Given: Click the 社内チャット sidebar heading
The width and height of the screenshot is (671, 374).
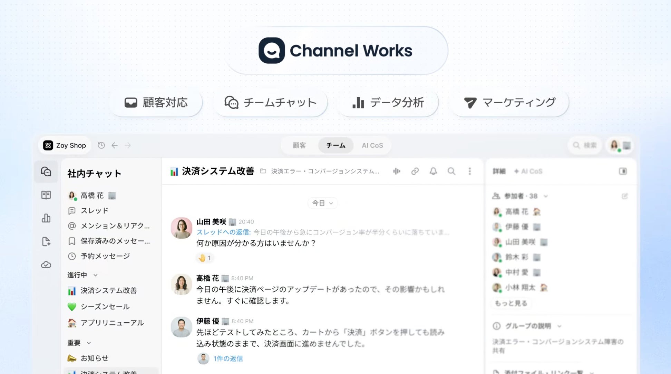Looking at the screenshot, I should [x=94, y=174].
